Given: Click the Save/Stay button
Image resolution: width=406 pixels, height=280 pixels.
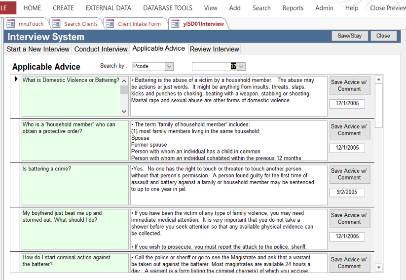Looking at the screenshot, I should click(349, 36).
